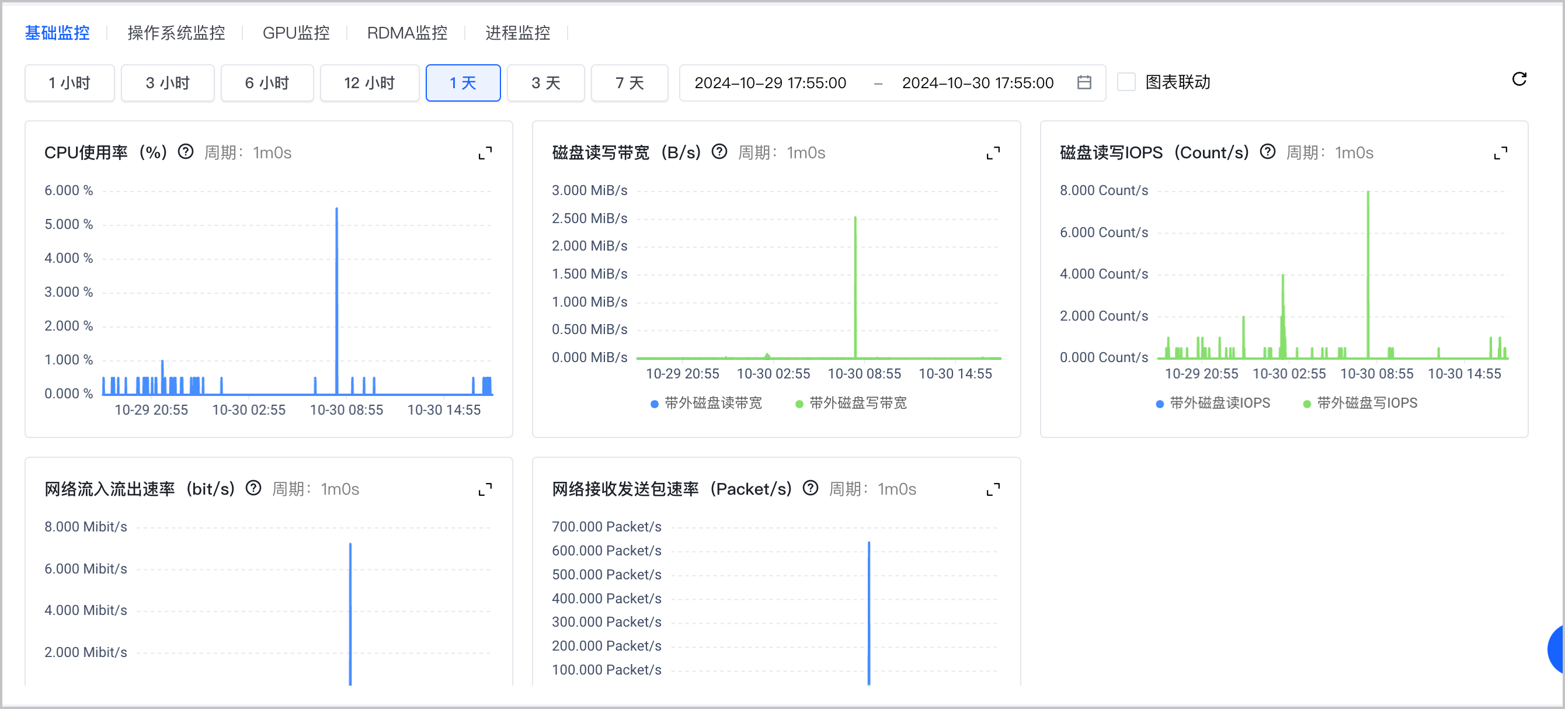The height and width of the screenshot is (709, 1565).
Task: Select the 12 小时 time range
Action: point(370,82)
